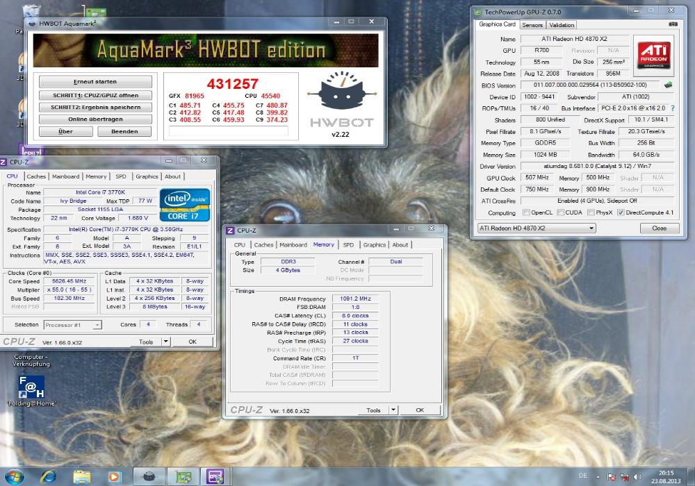This screenshot has width=695, height=486.
Task: Click the Bus Interface question mark icon
Action: click(x=673, y=108)
